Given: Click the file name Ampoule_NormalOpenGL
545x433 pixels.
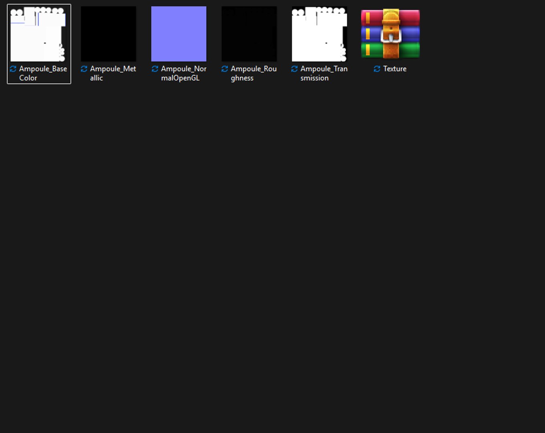Looking at the screenshot, I should click(184, 73).
